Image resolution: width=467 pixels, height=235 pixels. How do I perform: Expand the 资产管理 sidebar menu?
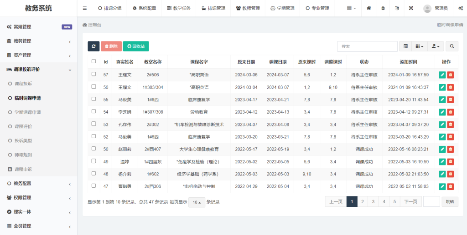point(39,55)
